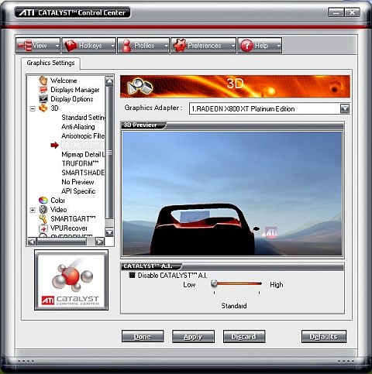
Task: Select SMARTSHADER tree item
Action: [83, 173]
